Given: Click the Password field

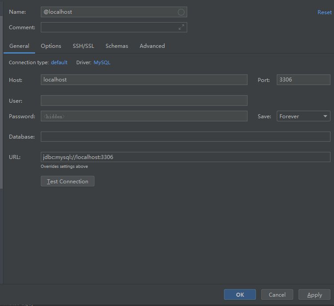Looking at the screenshot, I should coord(144,116).
